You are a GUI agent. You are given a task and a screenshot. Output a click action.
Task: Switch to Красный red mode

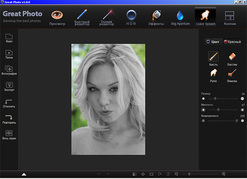(232, 42)
